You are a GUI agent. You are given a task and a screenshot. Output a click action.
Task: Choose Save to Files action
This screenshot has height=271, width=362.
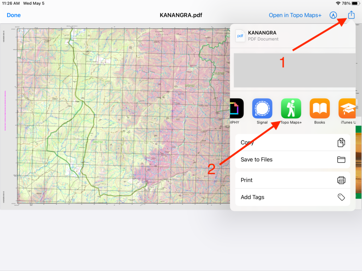(x=292, y=159)
